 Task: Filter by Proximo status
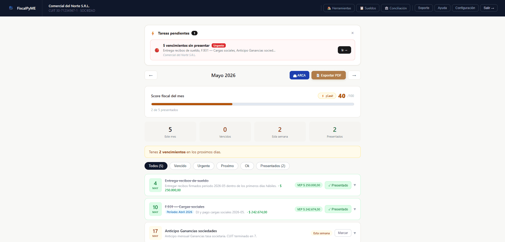227,166
